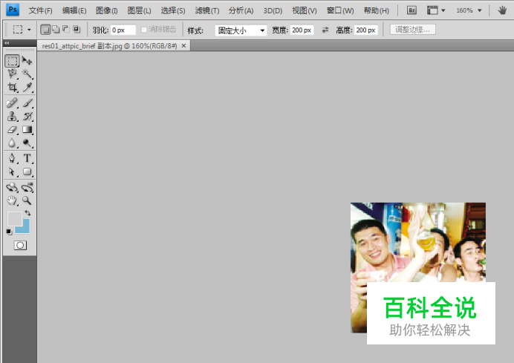Open the 窗口(W) menu

coord(340,11)
